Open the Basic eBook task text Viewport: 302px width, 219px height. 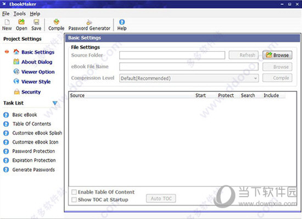click(x=25, y=115)
